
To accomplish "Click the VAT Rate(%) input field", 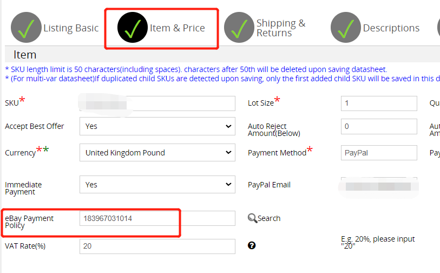I will click(x=157, y=246).
